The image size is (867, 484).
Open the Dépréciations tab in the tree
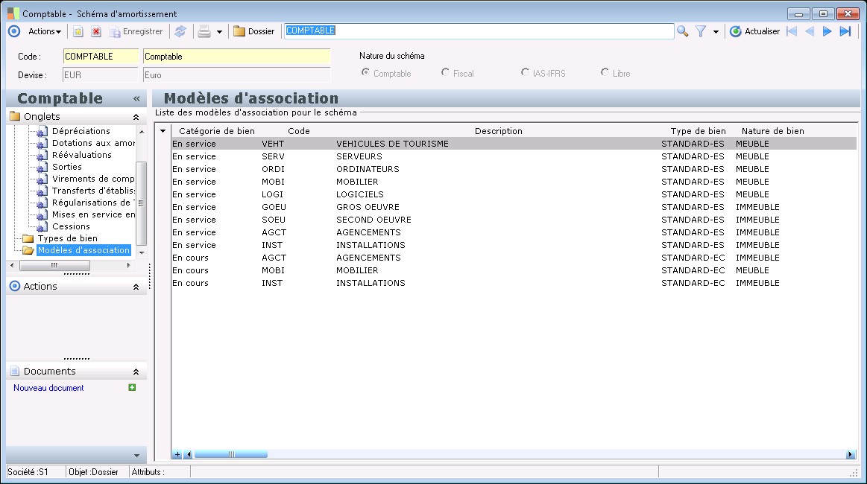(x=81, y=131)
